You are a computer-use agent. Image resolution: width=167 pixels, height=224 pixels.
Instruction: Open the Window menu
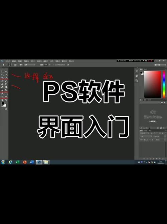64,61
